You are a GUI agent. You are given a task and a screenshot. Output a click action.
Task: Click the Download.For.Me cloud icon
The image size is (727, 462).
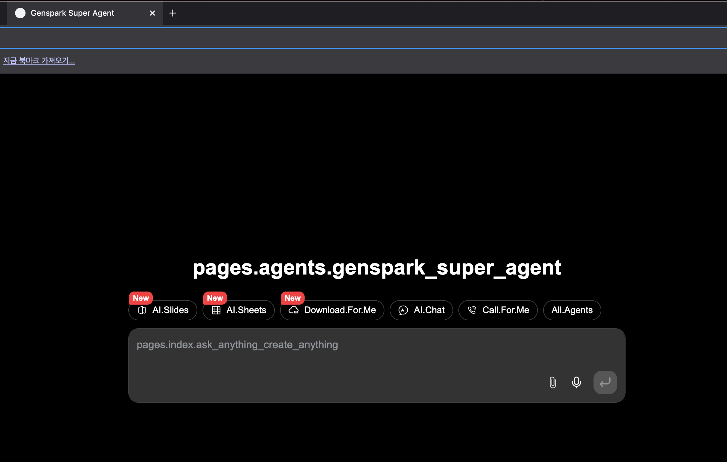(x=293, y=310)
